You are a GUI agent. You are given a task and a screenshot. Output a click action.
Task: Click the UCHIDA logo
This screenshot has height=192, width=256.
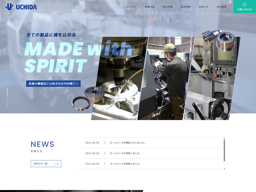(21, 7)
